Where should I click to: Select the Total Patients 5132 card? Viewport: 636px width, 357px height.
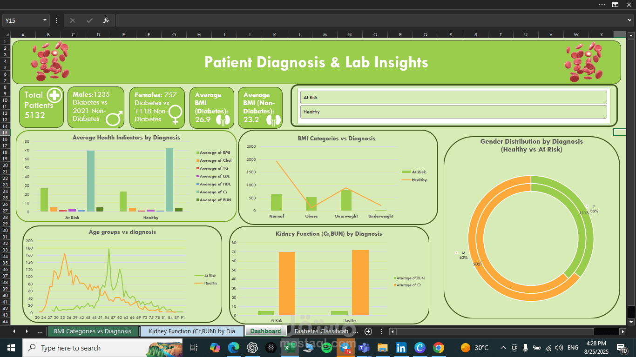point(41,107)
